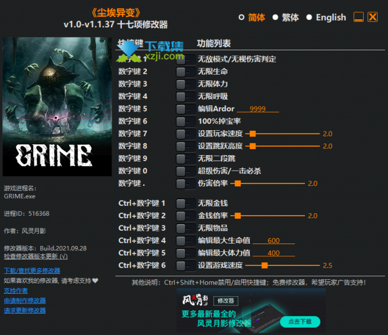This screenshot has width=388, height=335.
Task: Click the max health field 600
Action: [273, 240]
